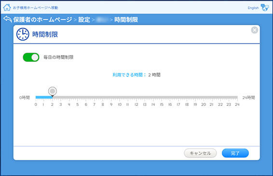Image resolution: width=273 pixels, height=176 pixels.
Task: Click the globe language icon
Action: coord(265,8)
